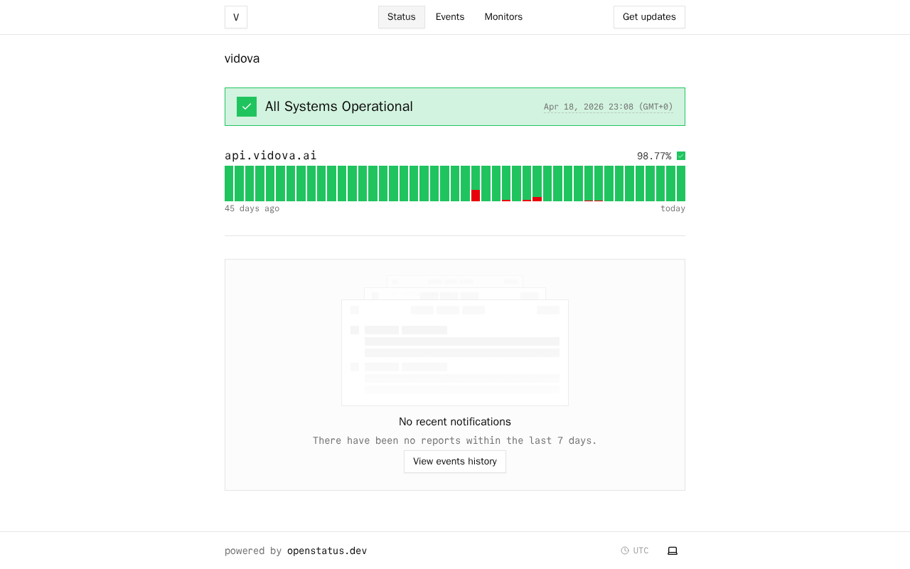
Task: Click the UTC timezone label
Action: tap(641, 551)
